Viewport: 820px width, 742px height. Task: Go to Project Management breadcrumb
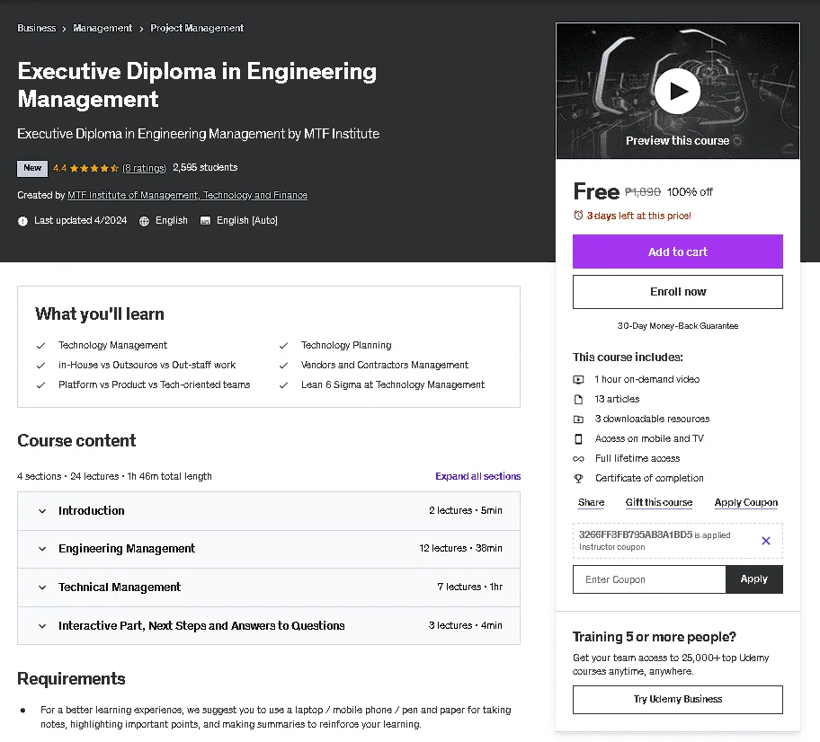point(197,28)
